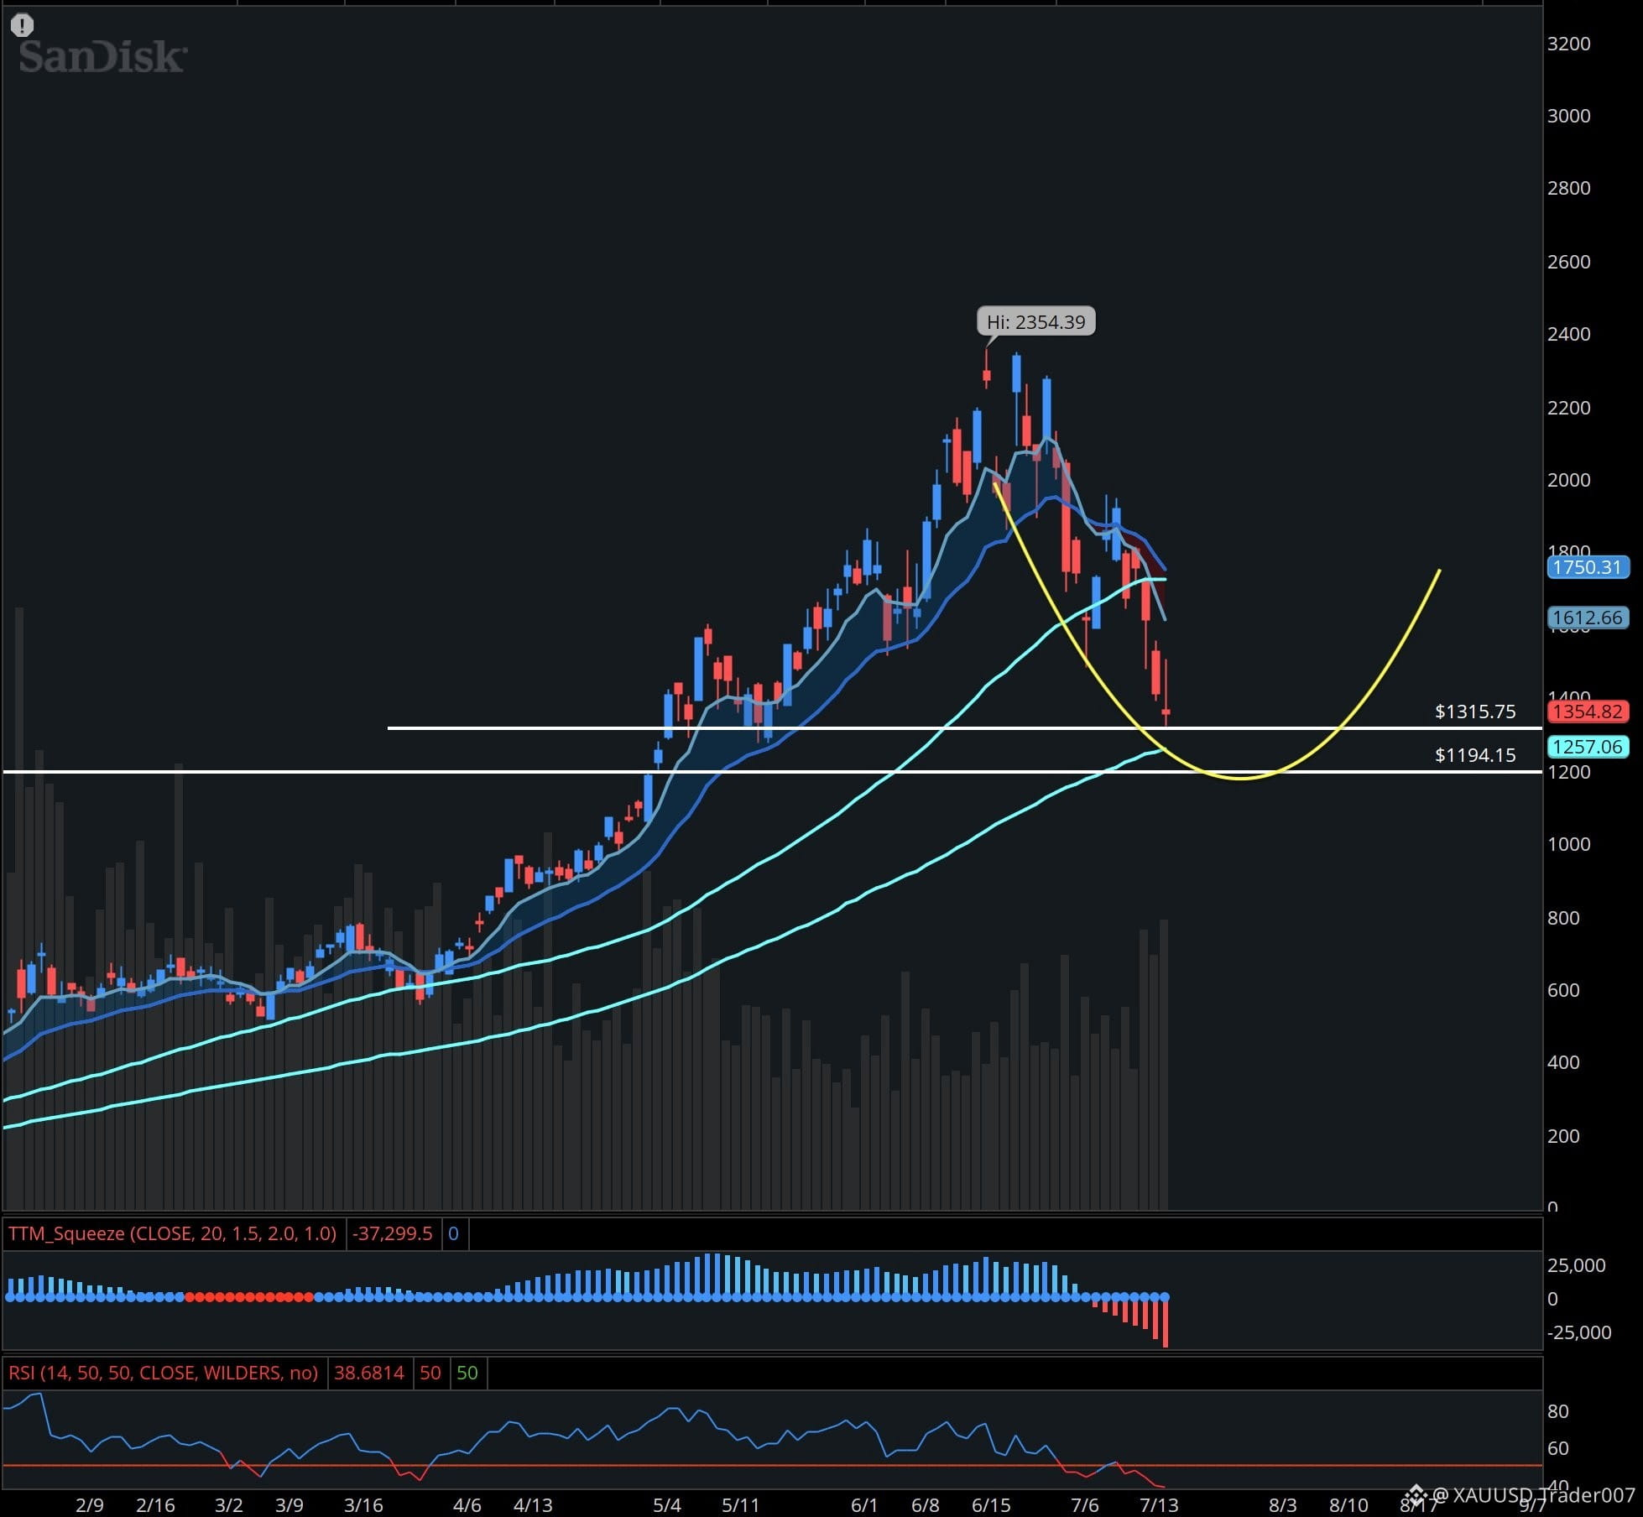This screenshot has height=1517, width=1643.
Task: Click the "-25,000" TTM Squeeze axis label
Action: [1579, 1332]
